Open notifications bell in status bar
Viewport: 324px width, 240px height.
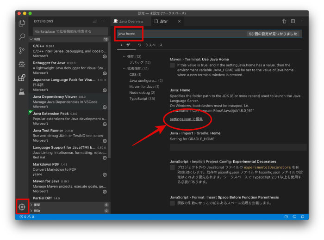303,217
